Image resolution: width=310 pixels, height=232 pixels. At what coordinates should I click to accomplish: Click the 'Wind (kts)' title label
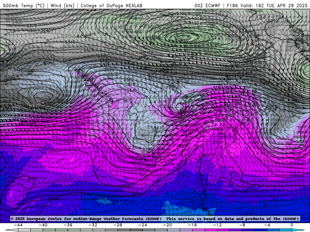62,5
